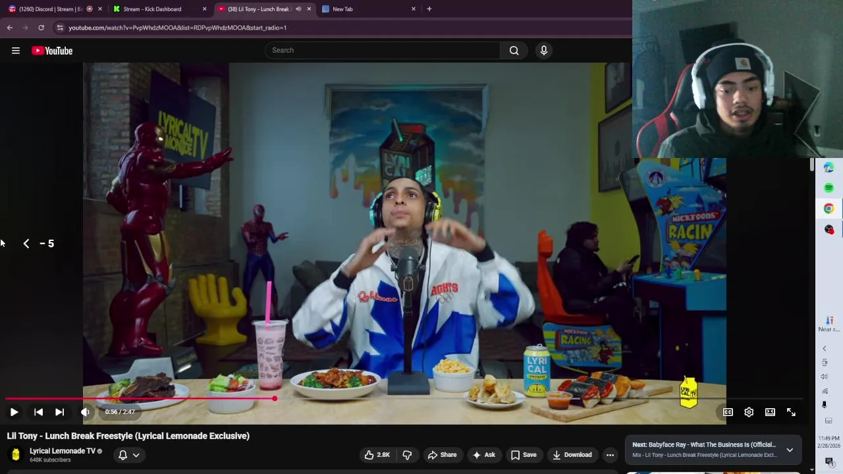Open Microsoft Edge from taskbar
This screenshot has height=474, width=843.
tap(829, 168)
